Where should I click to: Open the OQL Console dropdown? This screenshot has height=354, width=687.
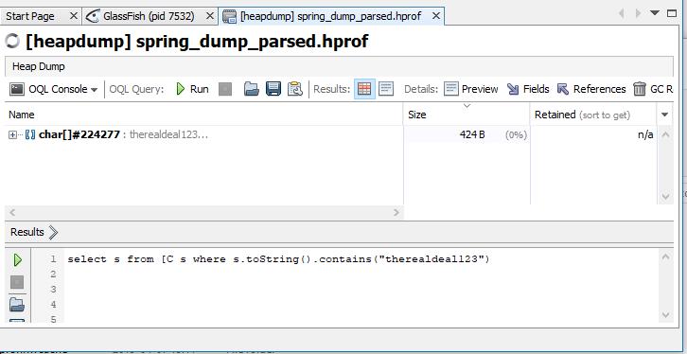tap(54, 89)
